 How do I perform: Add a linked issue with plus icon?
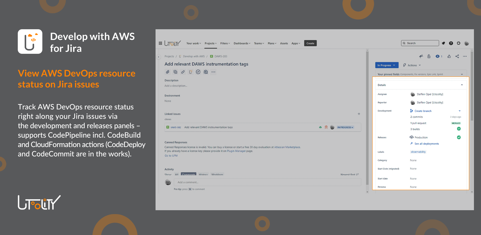[x=359, y=114]
